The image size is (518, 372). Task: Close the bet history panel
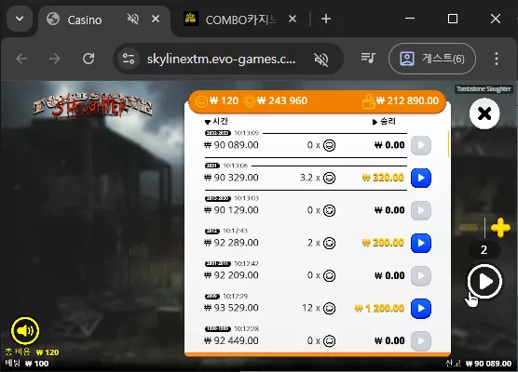[x=484, y=113]
